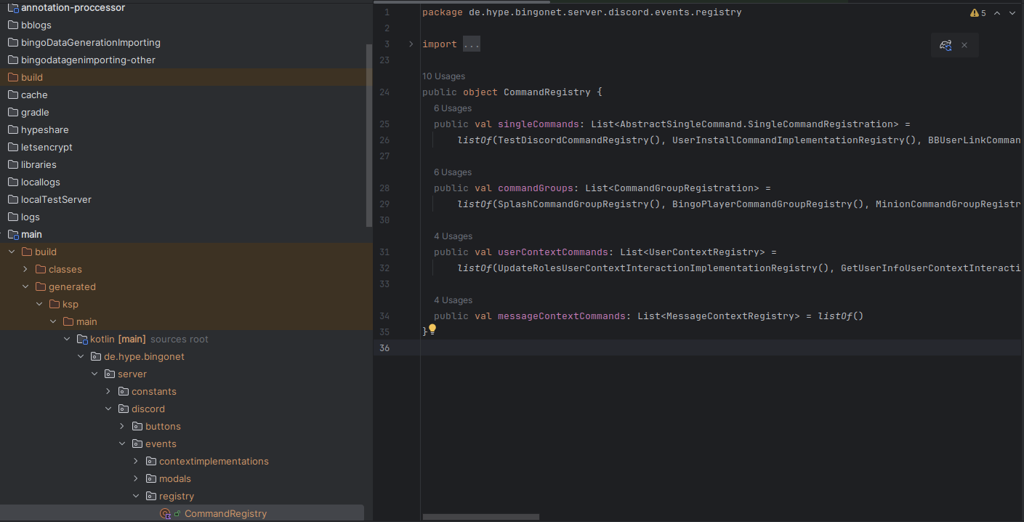
Task: Click the CommandRegistry name in the object declaration
Action: click(547, 92)
